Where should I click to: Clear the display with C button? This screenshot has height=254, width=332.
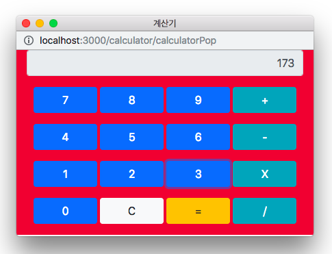pos(131,211)
